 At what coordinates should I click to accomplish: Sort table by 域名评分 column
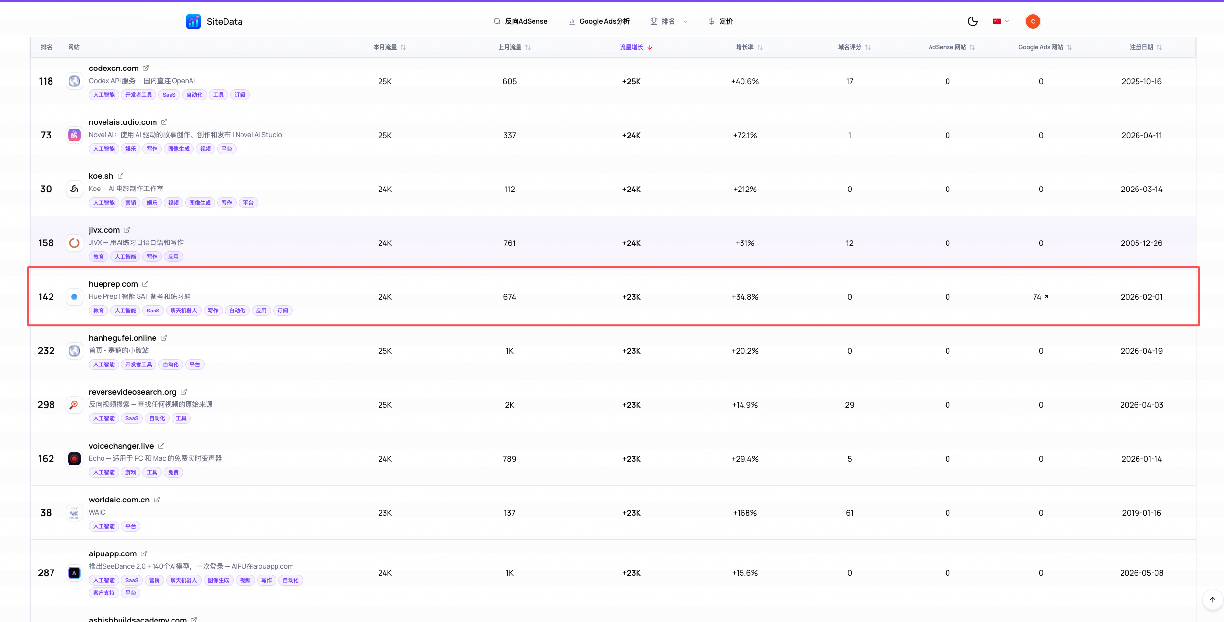(x=854, y=47)
